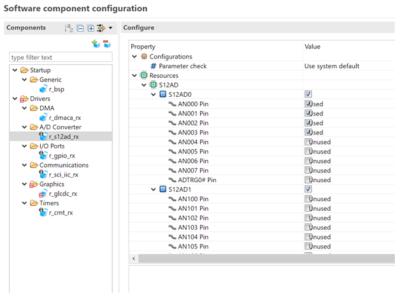This screenshot has width=395, height=293.
Task: Collapse the Drivers folder
Action: pyautogui.click(x=15, y=99)
